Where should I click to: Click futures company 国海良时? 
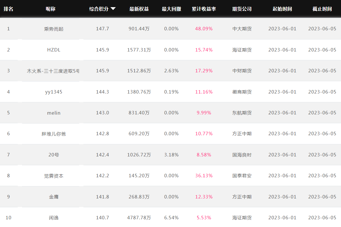(x=242, y=155)
